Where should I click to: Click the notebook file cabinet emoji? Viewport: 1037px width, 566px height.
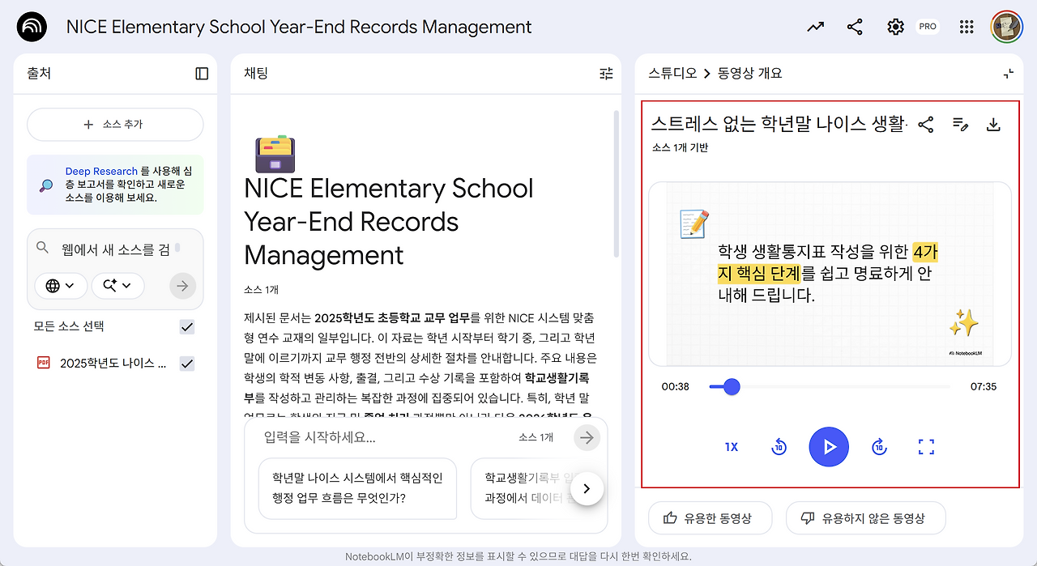click(x=275, y=154)
